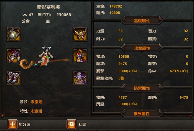The height and width of the screenshot is (131, 194).
Task: Open the purple robe equipment slot
Action: 80,78
